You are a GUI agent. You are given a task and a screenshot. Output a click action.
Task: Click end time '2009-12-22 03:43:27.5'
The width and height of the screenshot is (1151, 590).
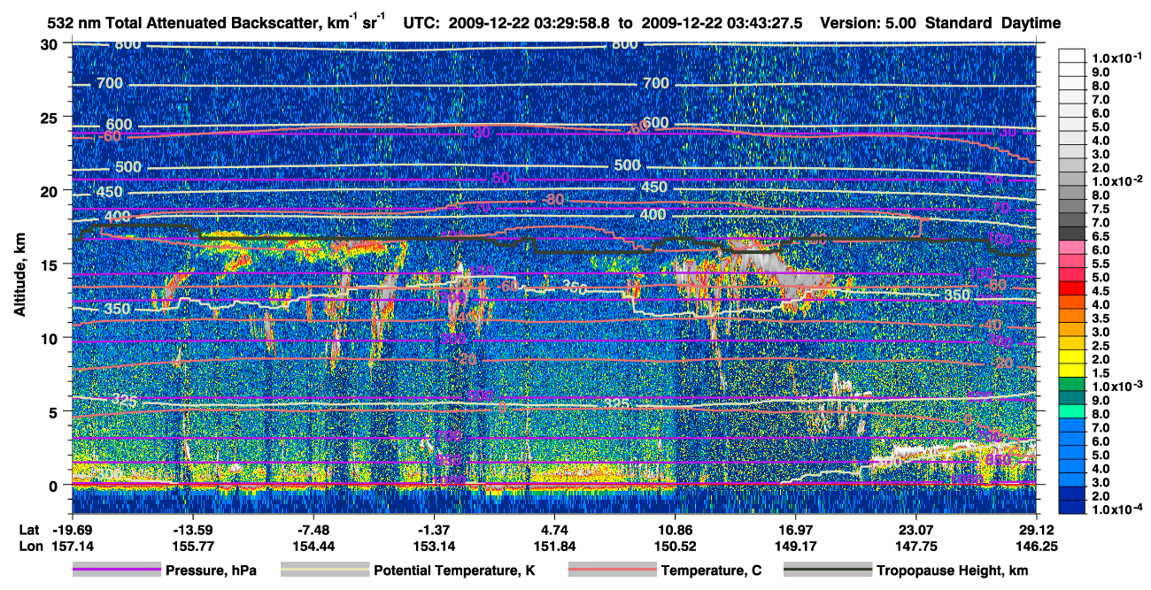point(722,23)
